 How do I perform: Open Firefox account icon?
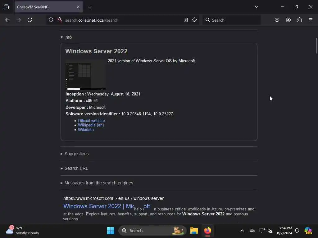(x=288, y=20)
